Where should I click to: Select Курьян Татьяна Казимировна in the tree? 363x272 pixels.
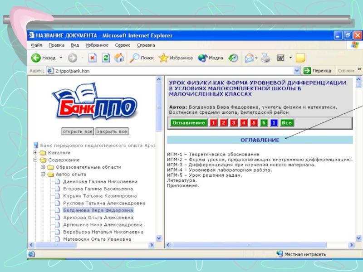click(100, 196)
